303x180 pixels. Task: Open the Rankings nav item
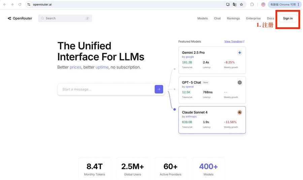pyautogui.click(x=233, y=19)
